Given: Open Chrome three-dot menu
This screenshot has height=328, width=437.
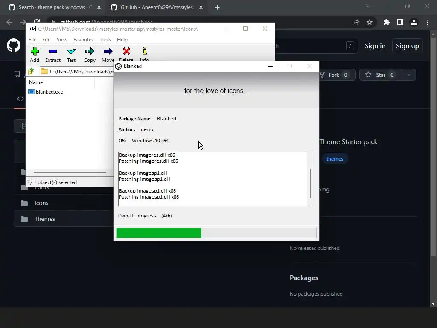Looking at the screenshot, I should coord(428,22).
